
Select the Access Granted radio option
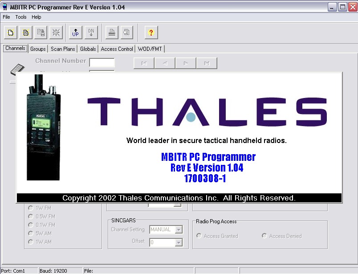coord(199,236)
